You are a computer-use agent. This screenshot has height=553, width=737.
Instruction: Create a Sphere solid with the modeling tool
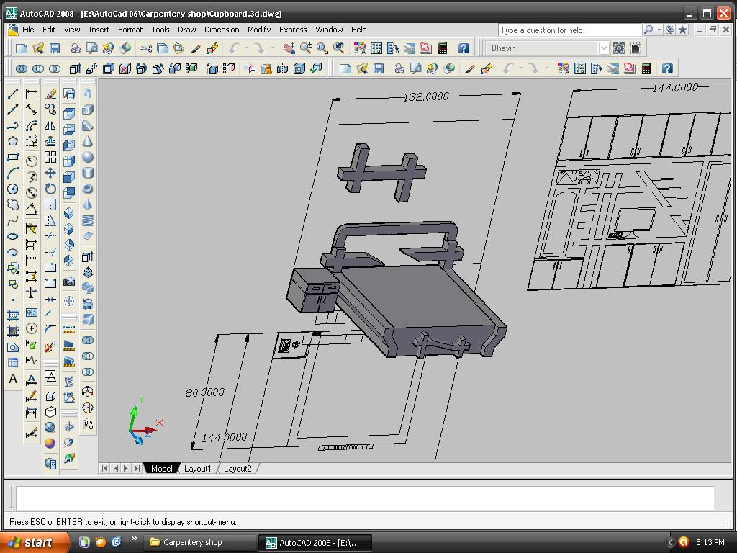coord(88,157)
